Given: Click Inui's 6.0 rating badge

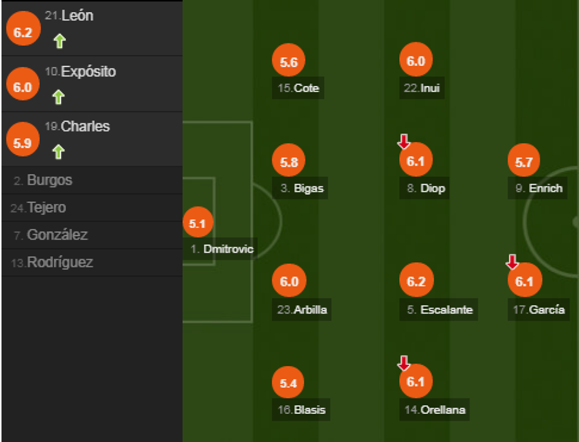Looking at the screenshot, I should (416, 61).
